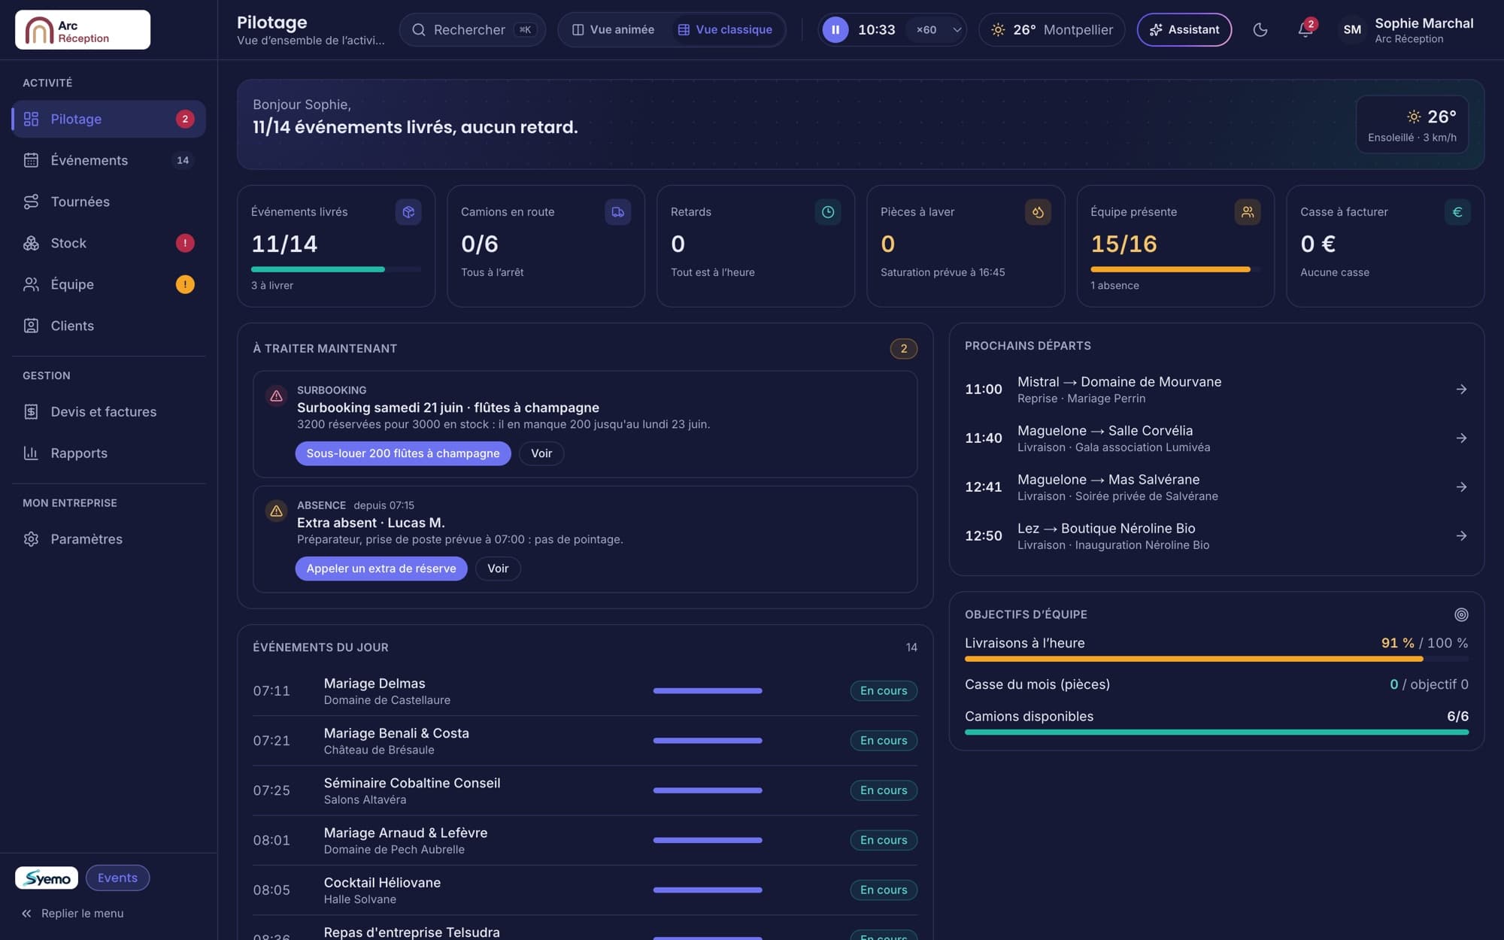The width and height of the screenshot is (1504, 940).
Task: Open the Clients section
Action: (109, 326)
